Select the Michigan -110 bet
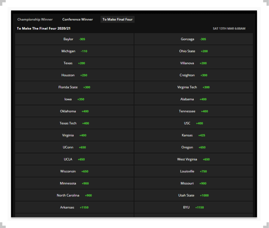The height and width of the screenshot is (228, 269). [x=74, y=51]
